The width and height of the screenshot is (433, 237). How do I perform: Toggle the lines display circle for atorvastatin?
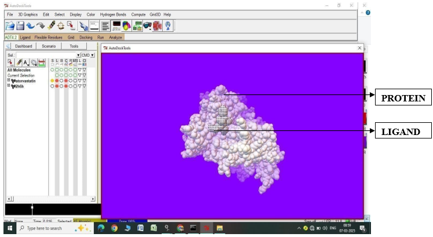[57, 81]
